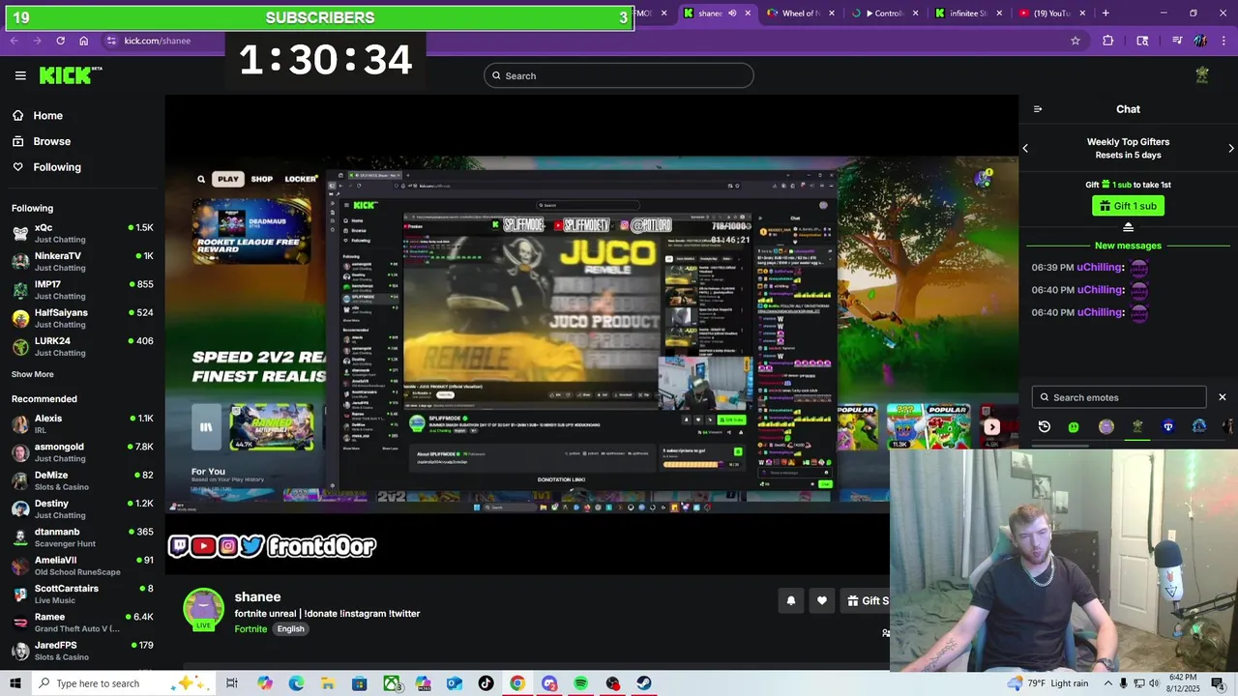Image resolution: width=1238 pixels, height=696 pixels.
Task: Open a new browser tab
Action: tap(1105, 14)
